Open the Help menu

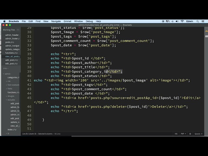[x=98, y=21]
